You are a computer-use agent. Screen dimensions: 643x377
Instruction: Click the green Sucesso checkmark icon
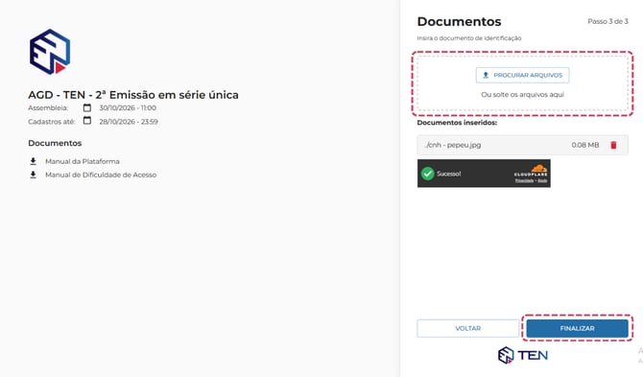click(428, 174)
